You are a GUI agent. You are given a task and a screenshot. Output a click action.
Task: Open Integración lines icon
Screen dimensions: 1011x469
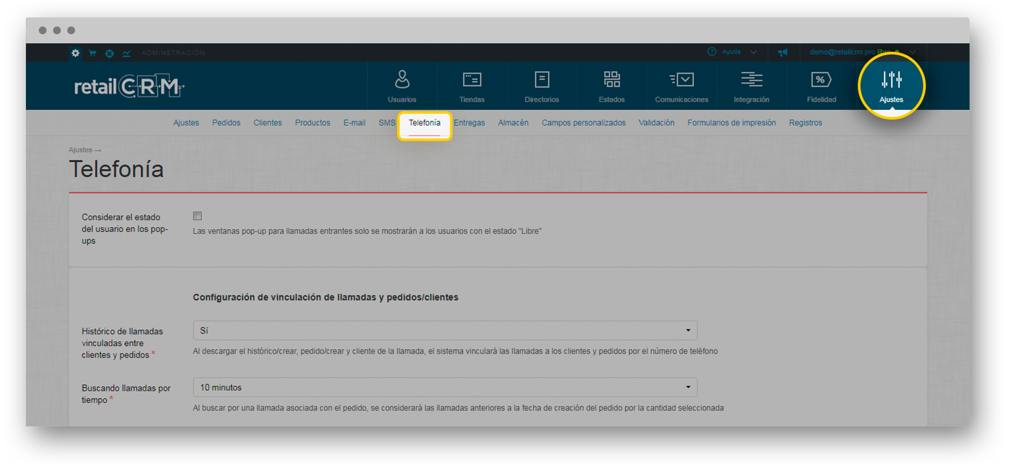(x=752, y=79)
